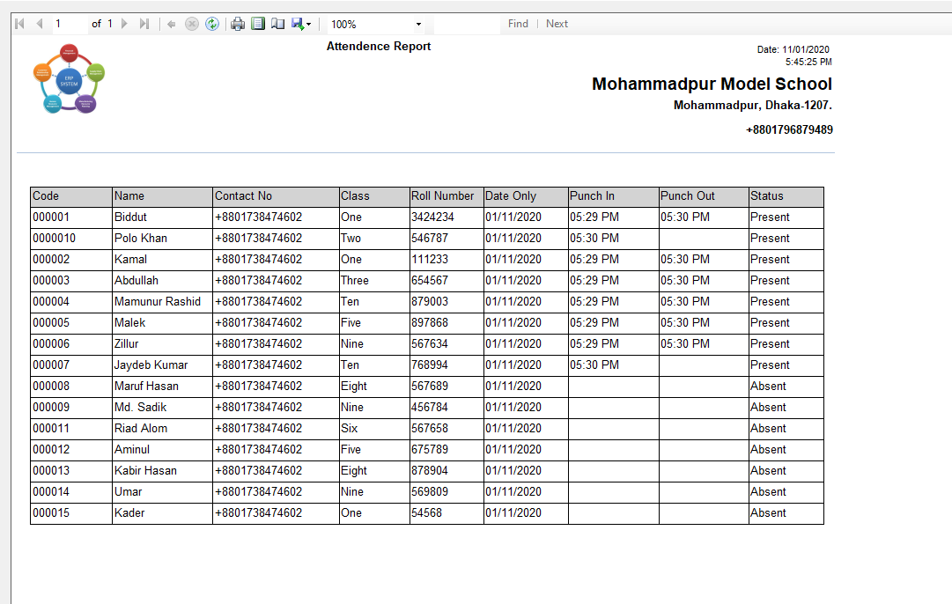Select the name Abdullah
Viewport: 952px width, 604px height.
[x=136, y=281]
